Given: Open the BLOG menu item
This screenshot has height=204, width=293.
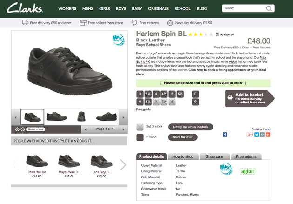Looking at the screenshot, I should (x=202, y=8).
